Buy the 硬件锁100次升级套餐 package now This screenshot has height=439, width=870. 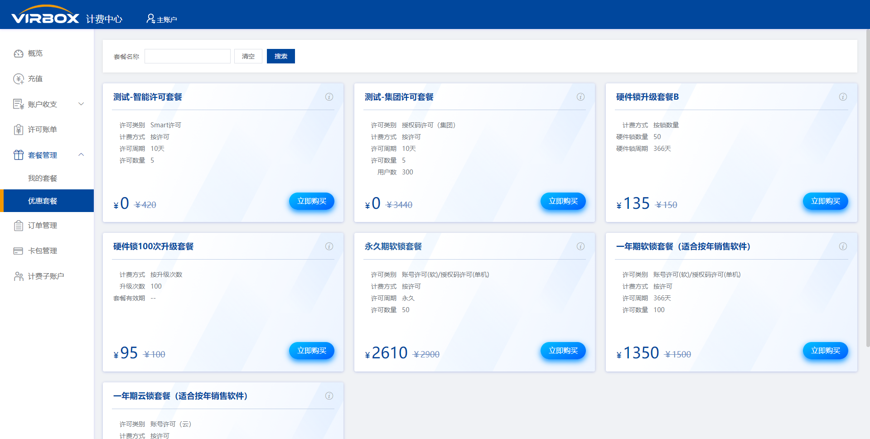(x=312, y=351)
